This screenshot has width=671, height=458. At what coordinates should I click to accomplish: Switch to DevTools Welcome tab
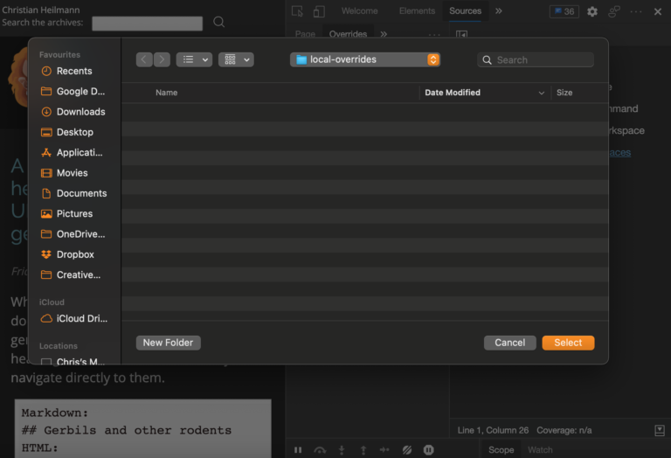pos(359,11)
